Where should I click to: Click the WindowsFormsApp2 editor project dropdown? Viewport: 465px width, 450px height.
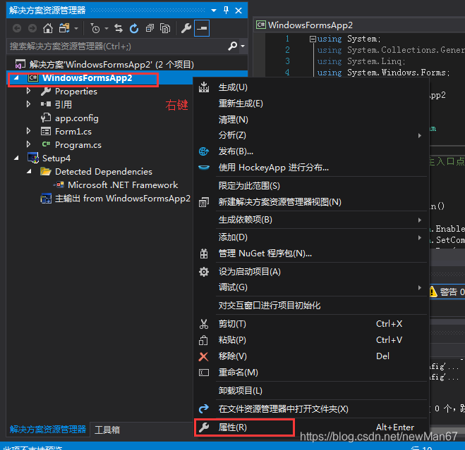(359, 25)
